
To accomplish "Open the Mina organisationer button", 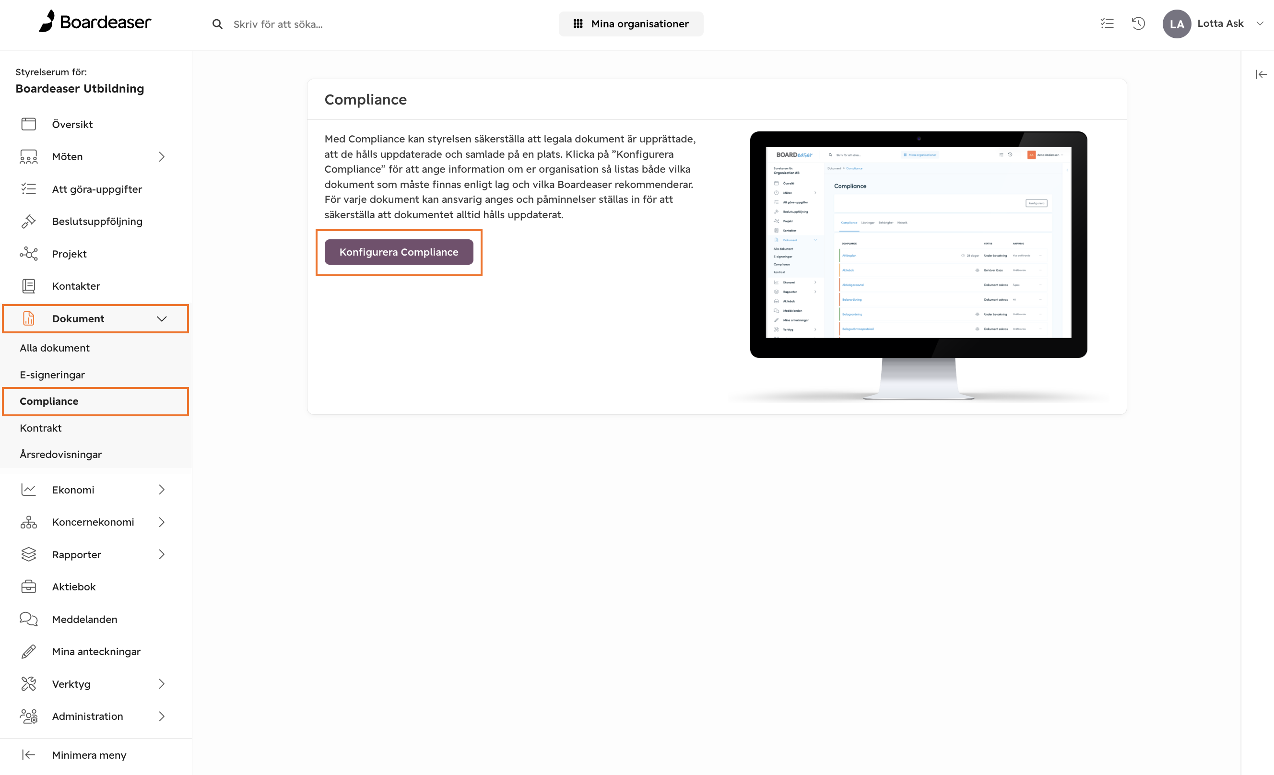I will point(631,24).
